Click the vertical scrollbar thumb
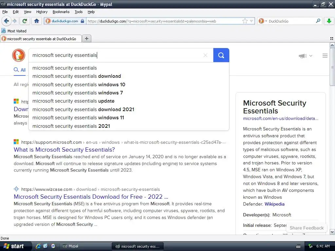The width and height of the screenshot is (335, 251). point(332,67)
